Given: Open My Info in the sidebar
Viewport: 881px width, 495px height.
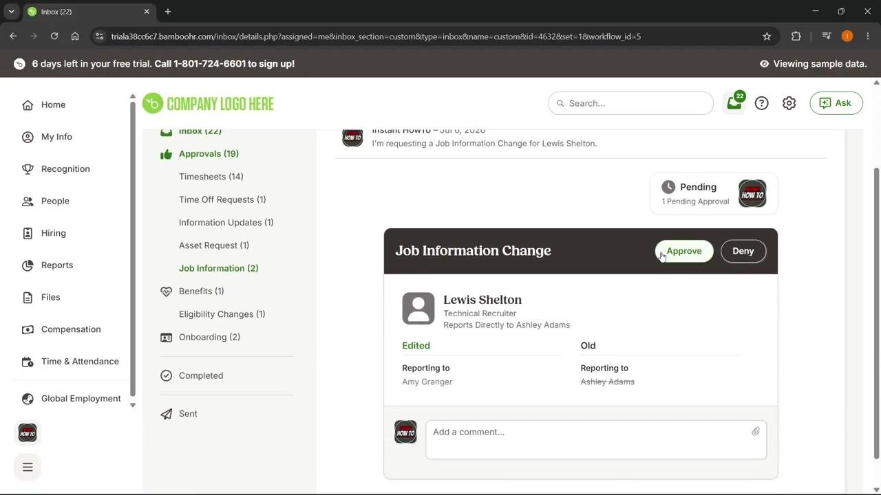Looking at the screenshot, I should click(56, 137).
